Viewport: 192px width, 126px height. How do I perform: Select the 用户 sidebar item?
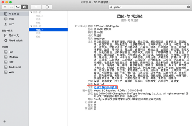14,24
